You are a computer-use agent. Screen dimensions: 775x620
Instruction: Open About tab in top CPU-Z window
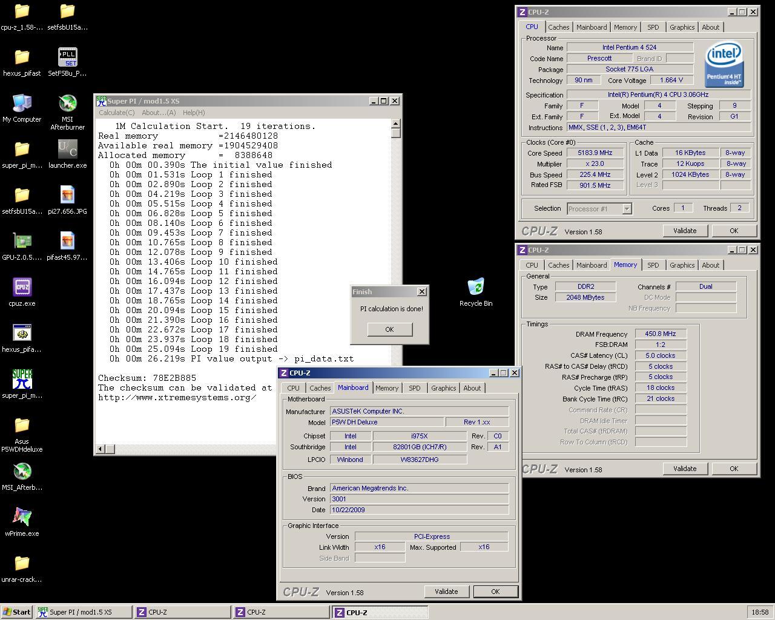click(711, 27)
